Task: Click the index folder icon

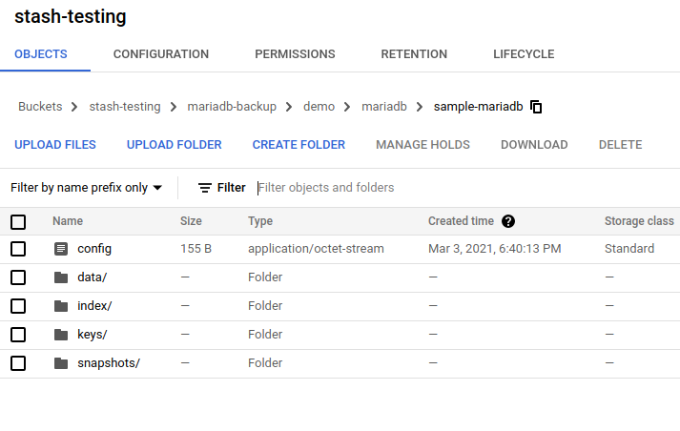Action: pyautogui.click(x=61, y=306)
